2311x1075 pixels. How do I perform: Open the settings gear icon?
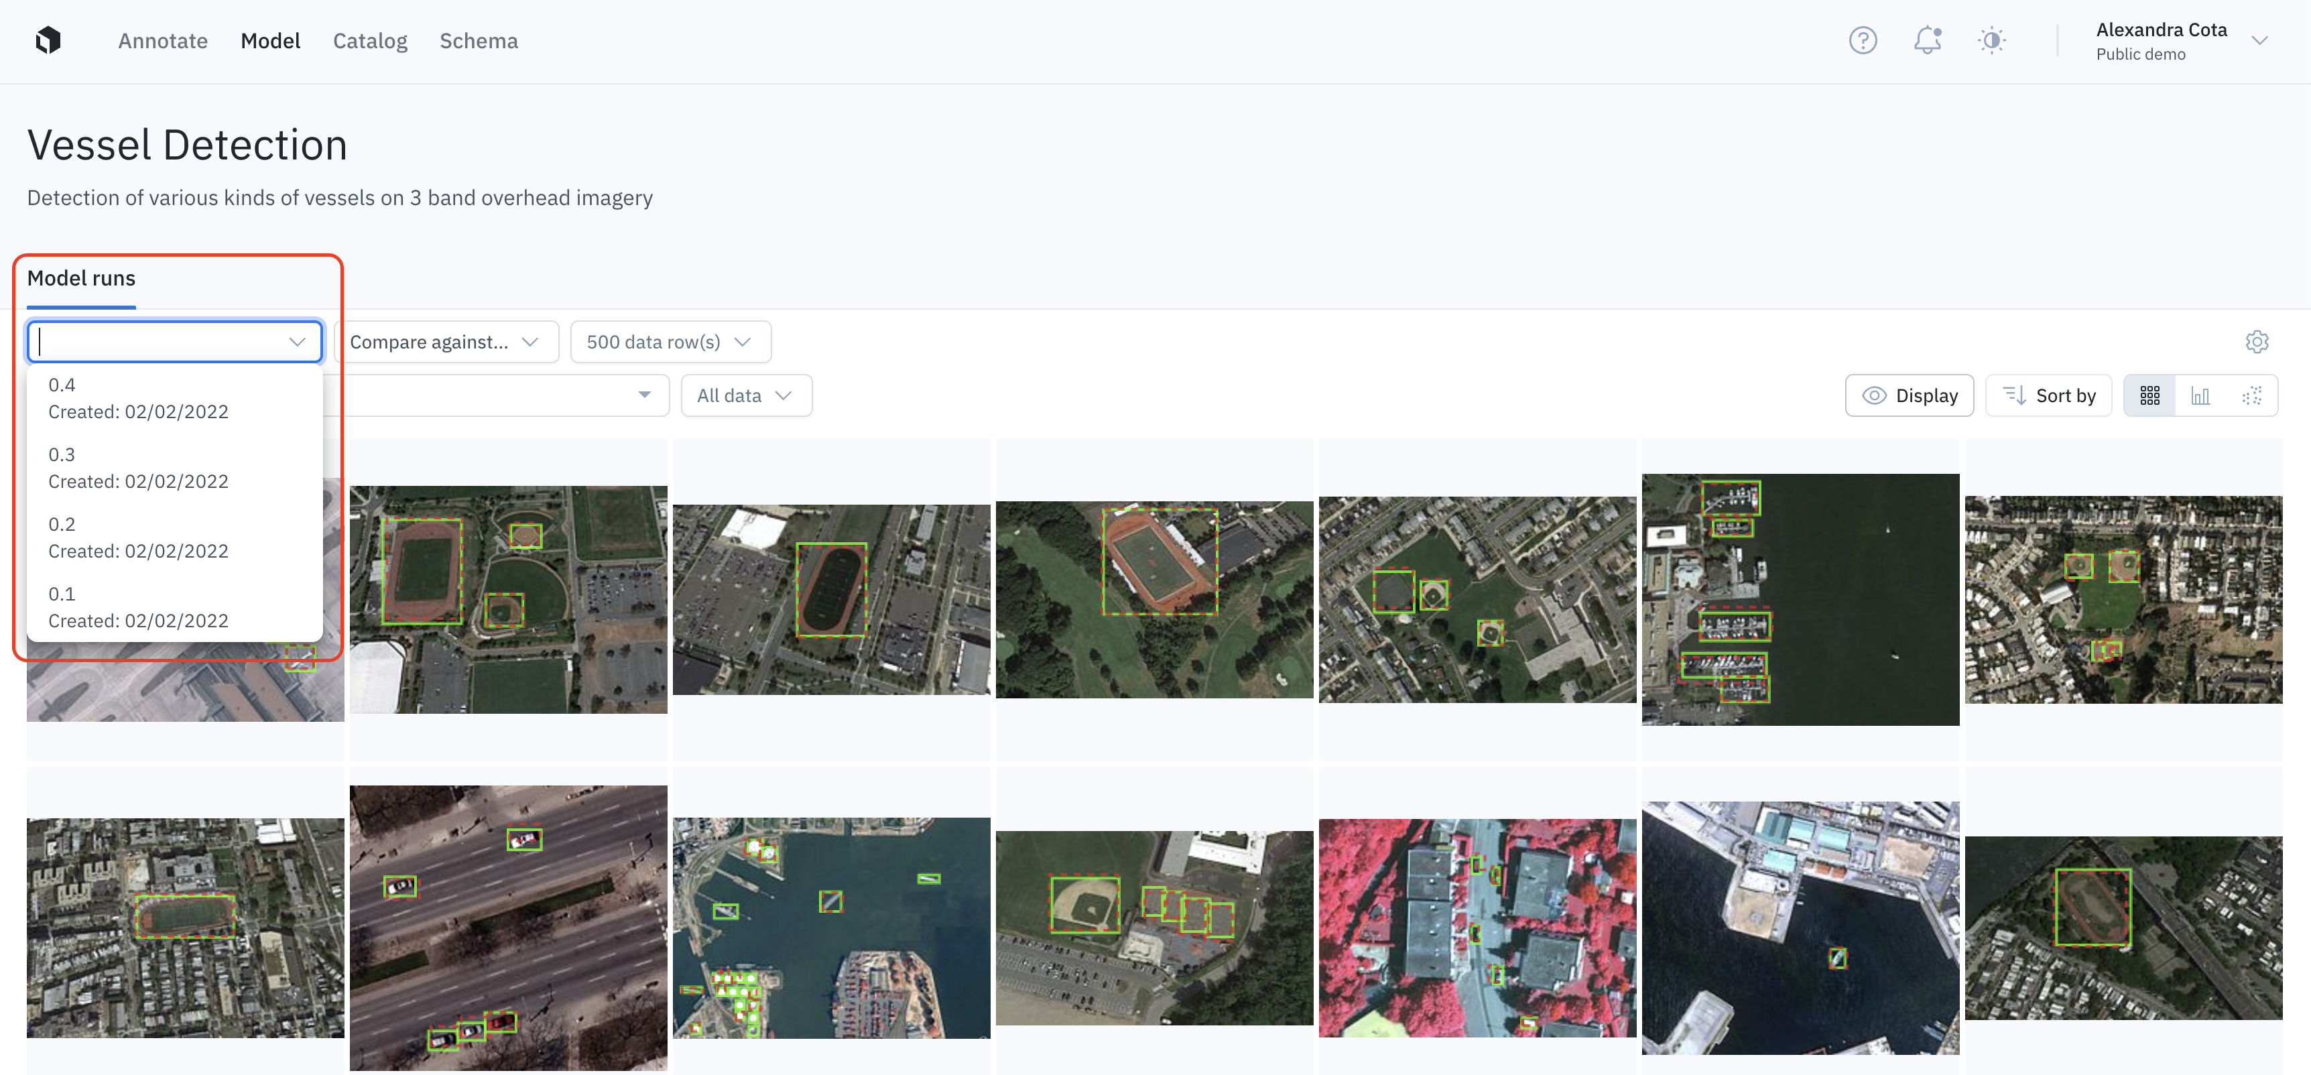tap(2256, 342)
